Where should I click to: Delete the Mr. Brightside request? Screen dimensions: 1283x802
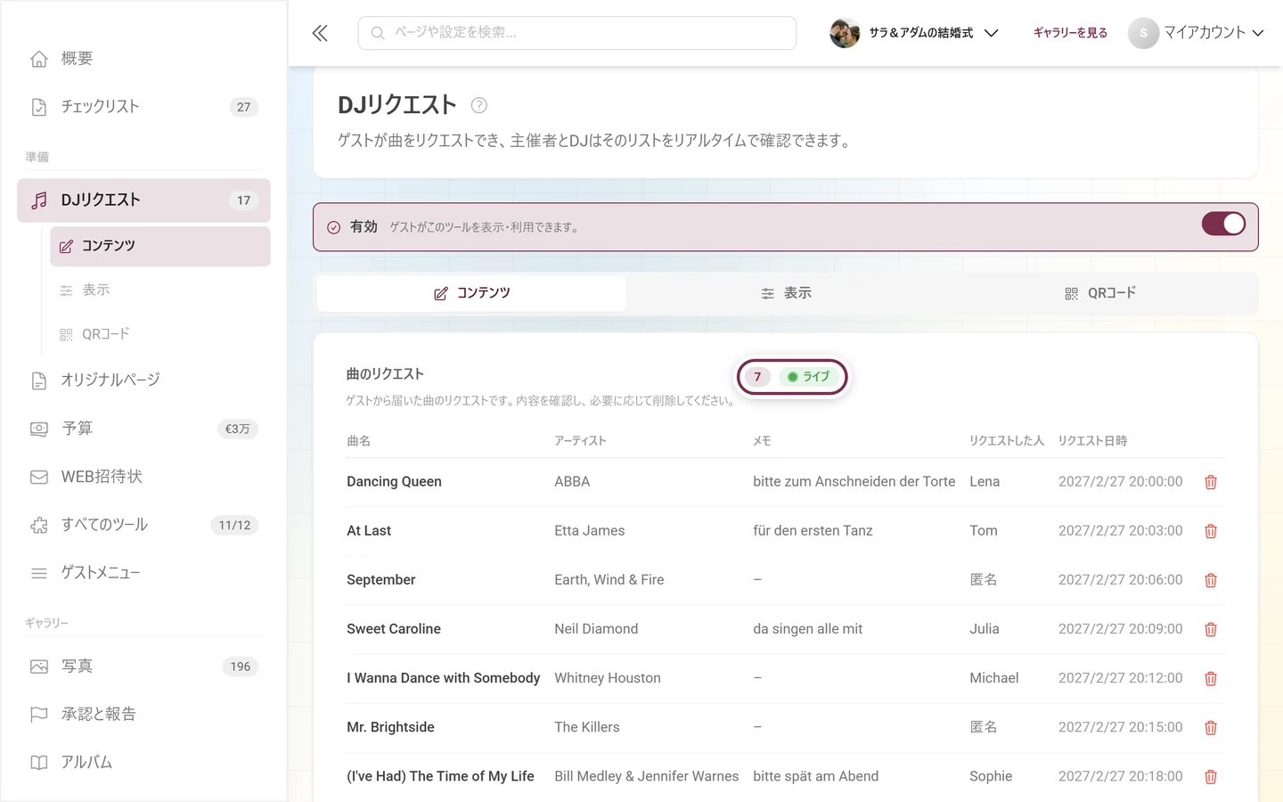(1211, 728)
